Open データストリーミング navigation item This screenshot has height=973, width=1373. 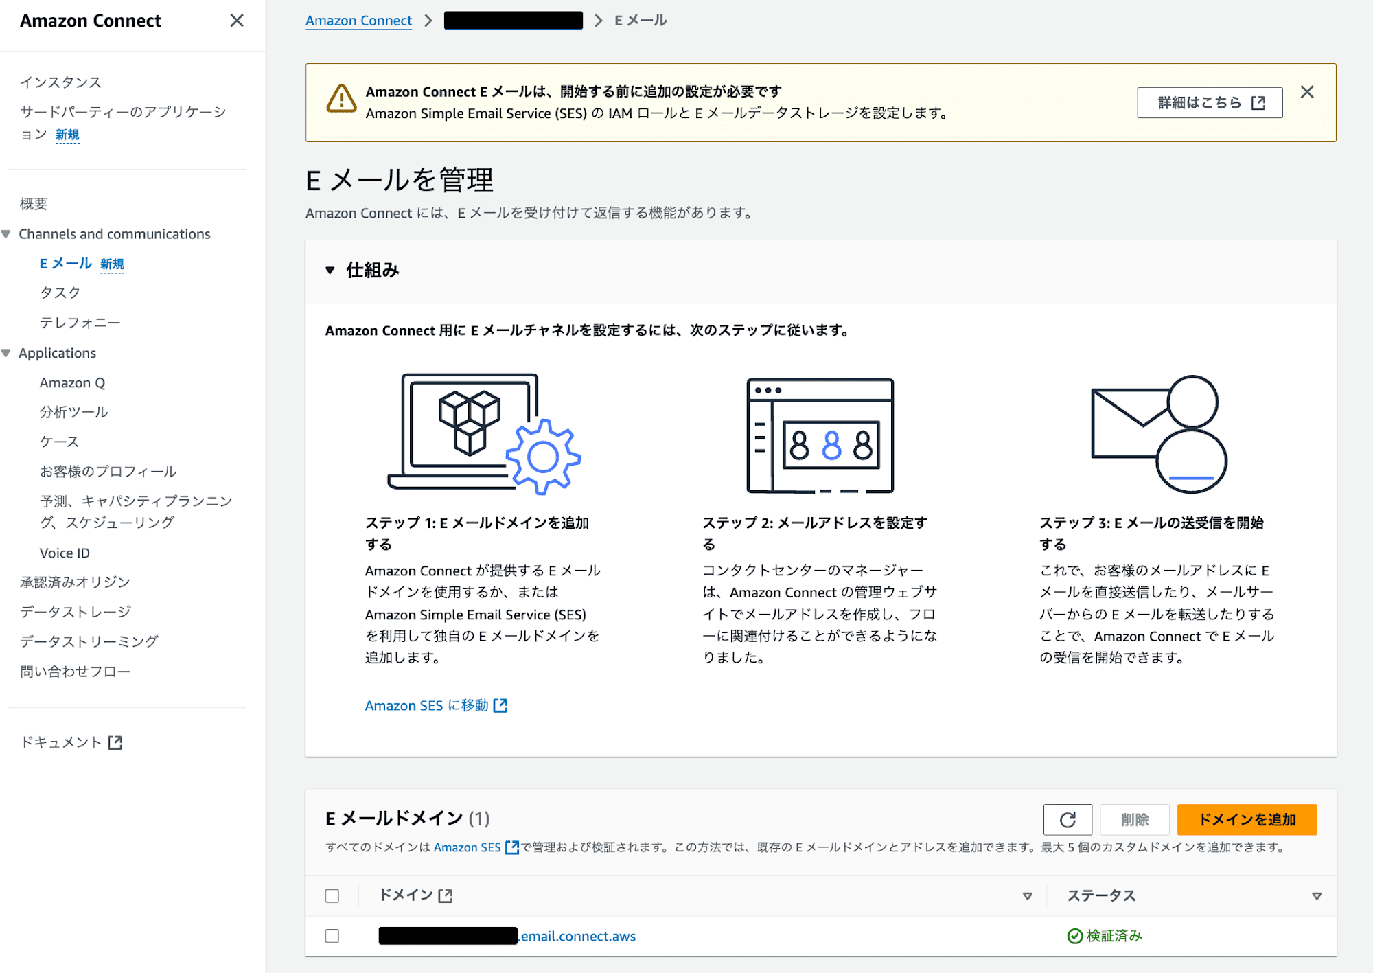tap(89, 641)
